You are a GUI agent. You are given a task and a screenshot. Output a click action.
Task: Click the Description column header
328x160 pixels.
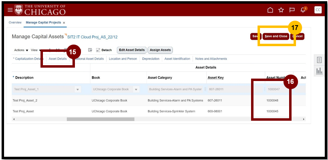pos(24,78)
